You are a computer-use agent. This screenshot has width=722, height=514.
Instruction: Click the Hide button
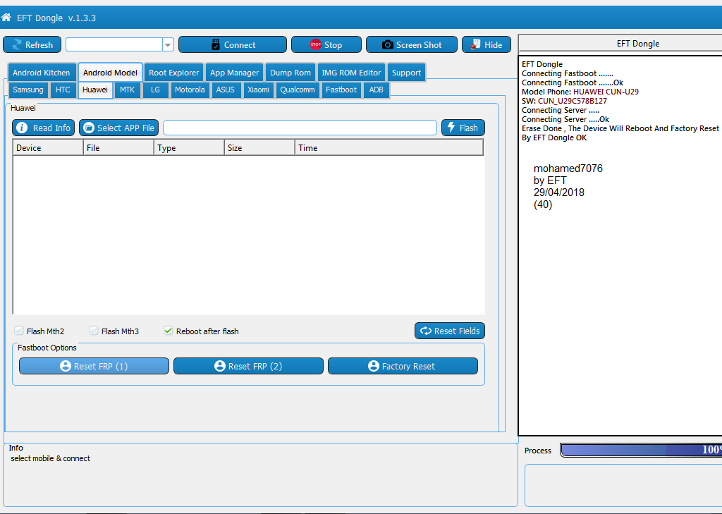coord(487,44)
